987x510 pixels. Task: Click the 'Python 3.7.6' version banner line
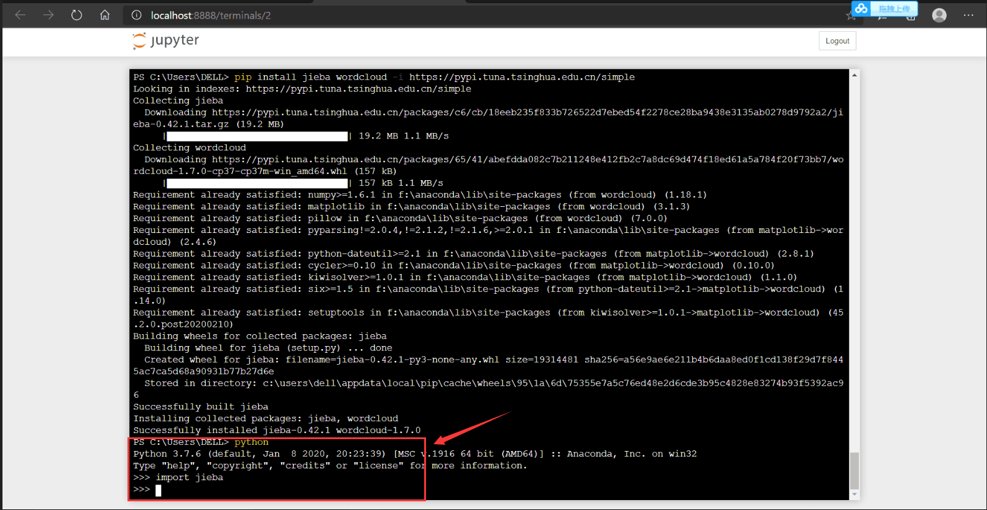coord(415,454)
